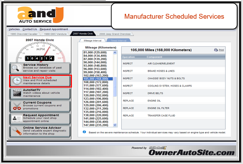Switch to the 2000 Jeep Grand Cherokee tab
The width and height of the screenshot is (243, 164).
pos(115,34)
